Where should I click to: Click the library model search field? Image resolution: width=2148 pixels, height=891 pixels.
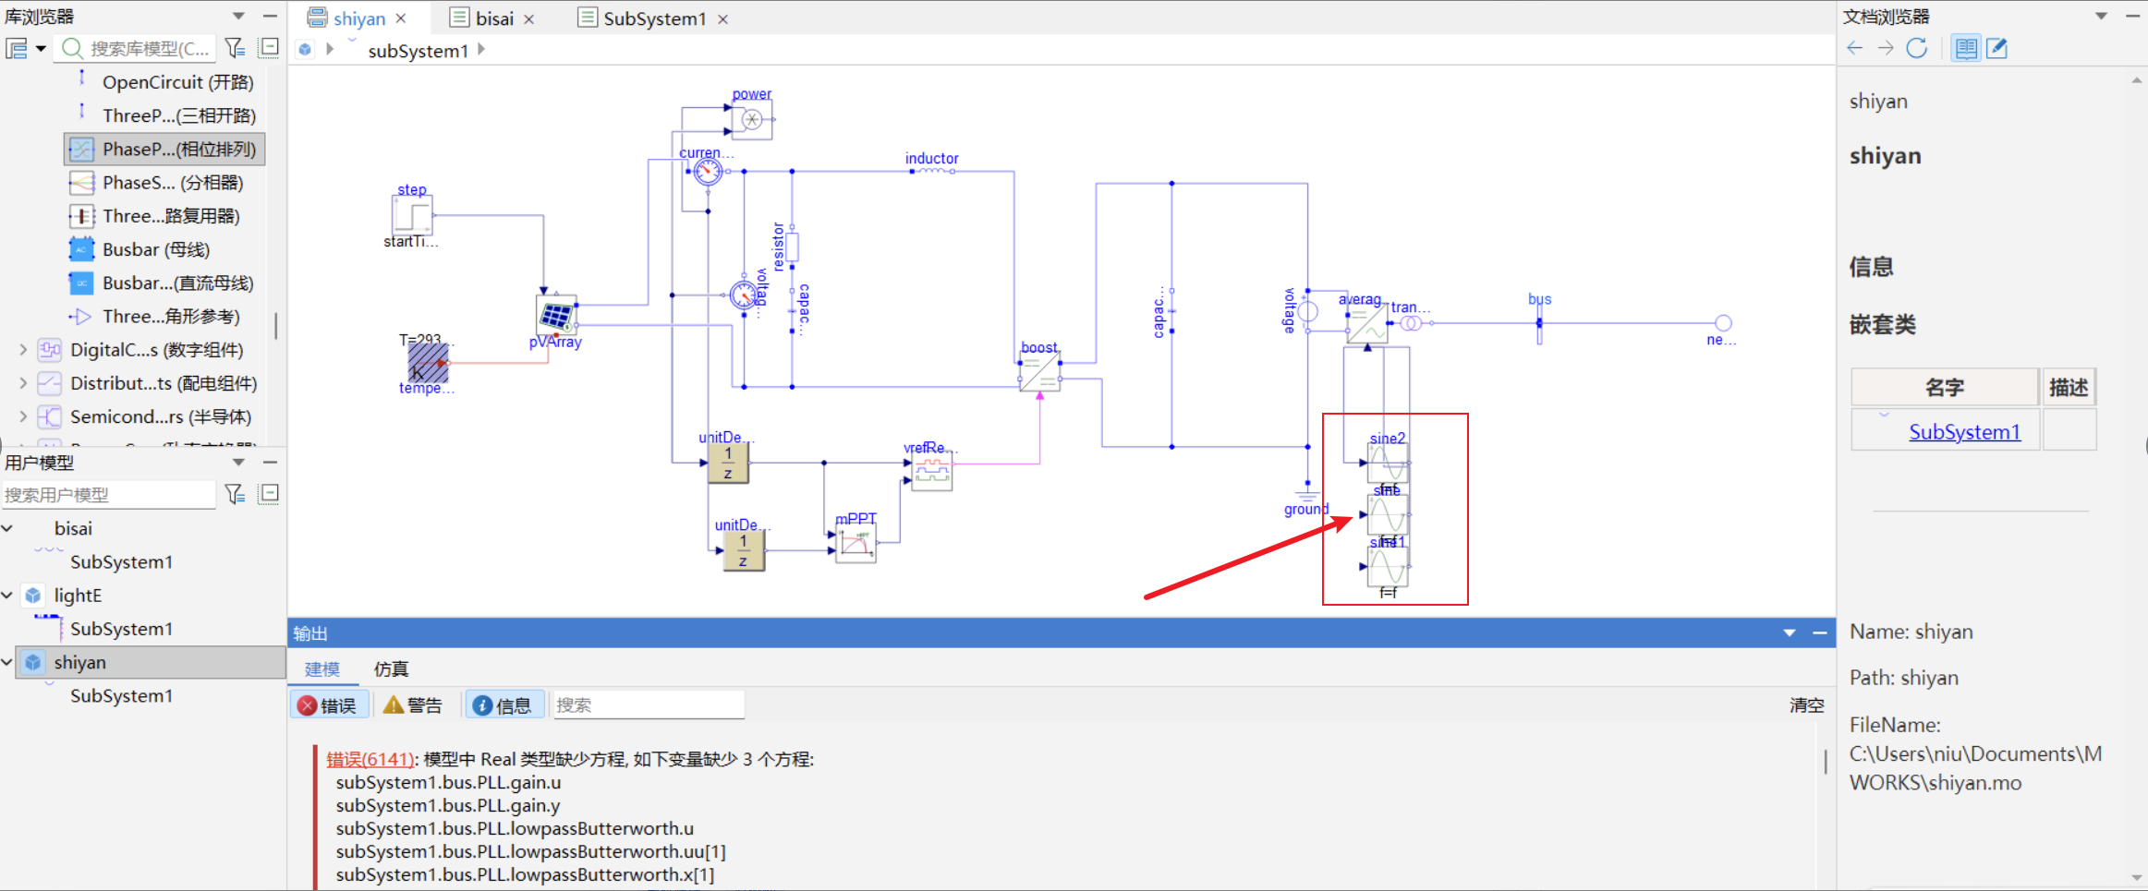click(x=137, y=48)
